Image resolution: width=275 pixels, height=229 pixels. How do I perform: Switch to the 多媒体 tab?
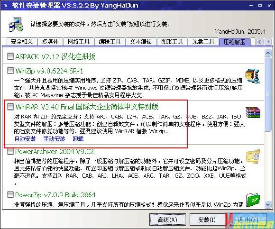click(x=50, y=42)
